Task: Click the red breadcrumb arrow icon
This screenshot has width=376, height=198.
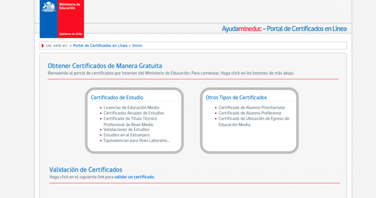Action: point(43,45)
